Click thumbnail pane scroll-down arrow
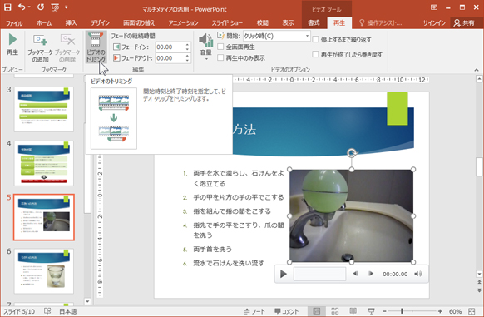Screen dimensions: 484x317 pos(87,301)
